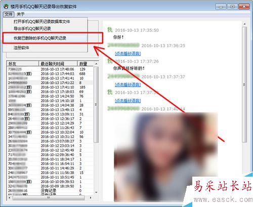Image resolution: width=253 pixels, height=207 pixels.
Task: Select row dated 2016-10-13 11:26:43
Action: pos(50,128)
